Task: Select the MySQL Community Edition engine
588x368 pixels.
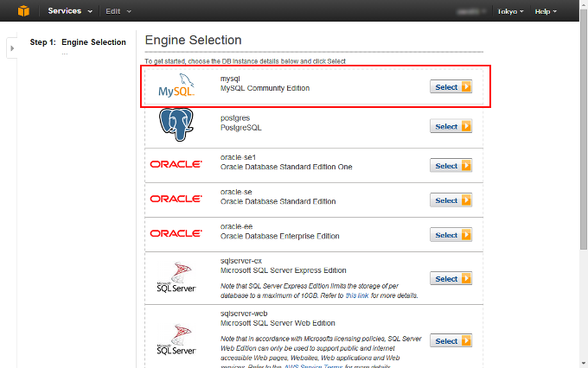Action: tap(451, 87)
